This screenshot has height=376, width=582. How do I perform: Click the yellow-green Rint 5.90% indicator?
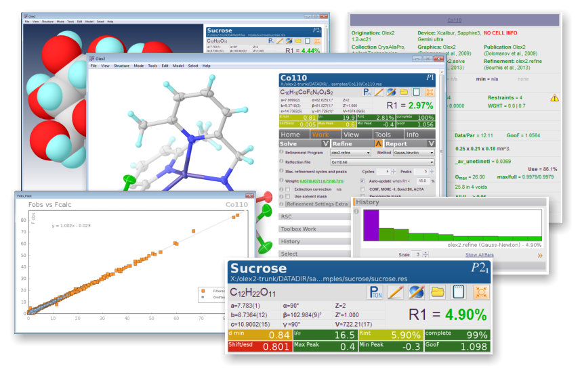[x=390, y=335]
